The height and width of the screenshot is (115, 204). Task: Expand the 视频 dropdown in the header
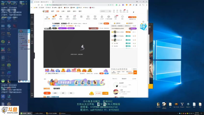69,11
